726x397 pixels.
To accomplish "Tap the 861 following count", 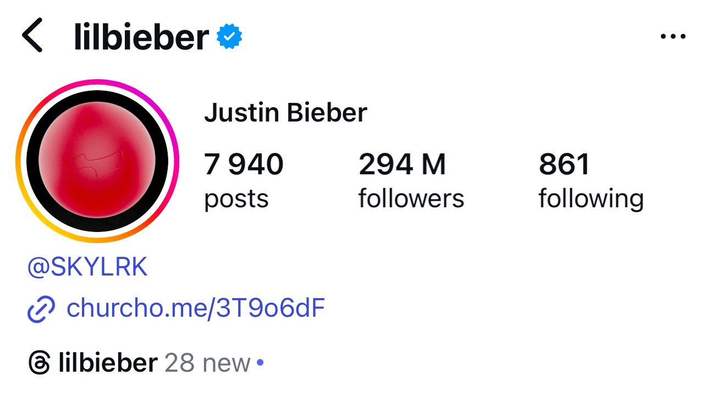I will (x=564, y=164).
